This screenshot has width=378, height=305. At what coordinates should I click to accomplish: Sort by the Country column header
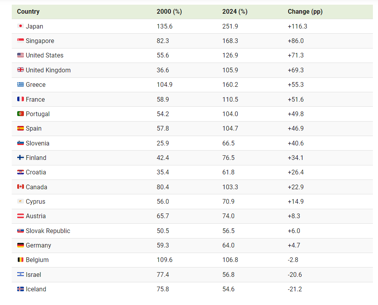tap(28, 12)
